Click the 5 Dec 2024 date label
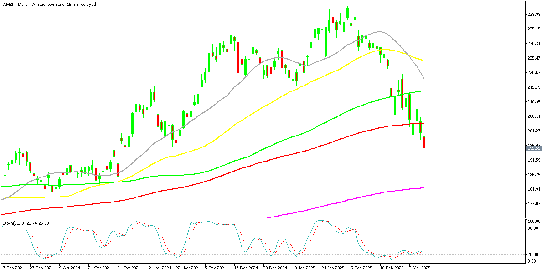The width and height of the screenshot is (547, 273). pos(216,268)
